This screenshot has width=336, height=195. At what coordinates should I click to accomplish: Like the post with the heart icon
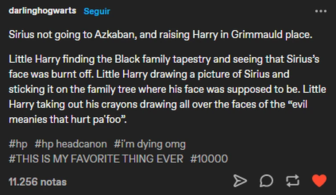tap(319, 181)
